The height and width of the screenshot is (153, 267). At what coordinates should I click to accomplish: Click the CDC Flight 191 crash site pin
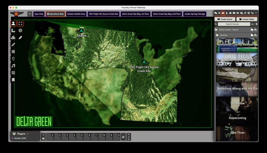coord(144,62)
